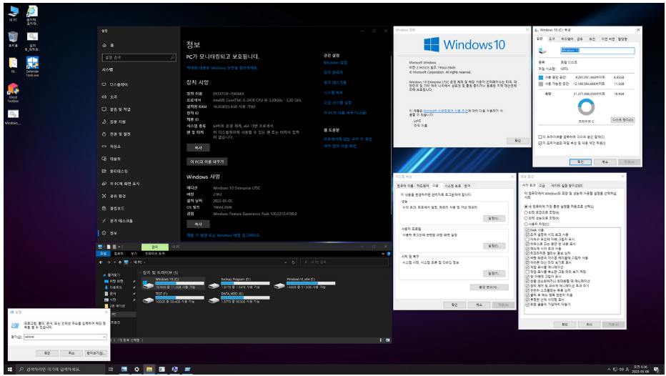This screenshot has width=666, height=376.
Task: Open the 보기 tab in Explorer ribbon
Action: pos(134,254)
